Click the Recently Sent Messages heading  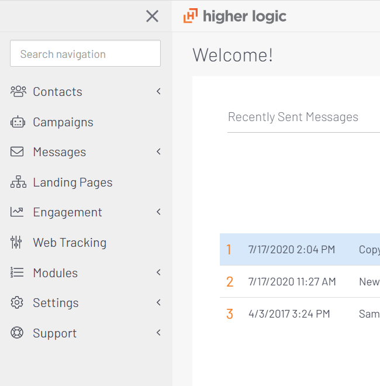pos(293,117)
